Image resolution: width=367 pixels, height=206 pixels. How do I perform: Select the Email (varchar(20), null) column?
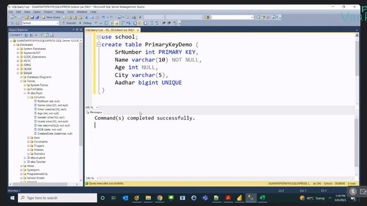52,109
